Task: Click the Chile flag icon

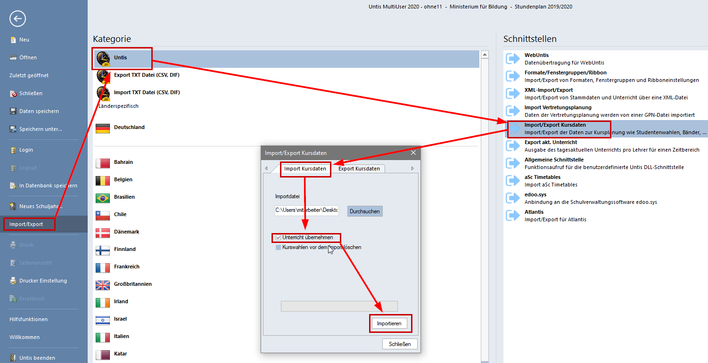Action: coord(103,215)
